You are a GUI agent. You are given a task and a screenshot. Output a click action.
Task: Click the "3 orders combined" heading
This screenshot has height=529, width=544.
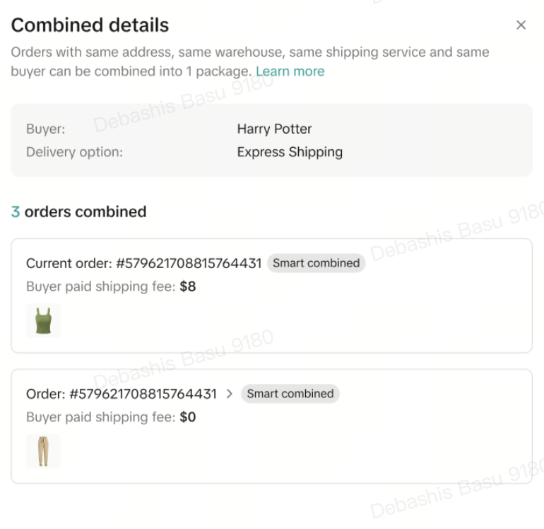[x=78, y=211]
